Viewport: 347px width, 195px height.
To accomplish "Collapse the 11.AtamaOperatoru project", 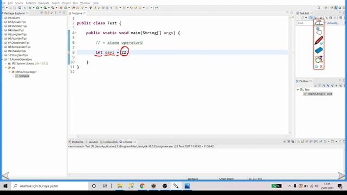I will pos(2,60).
